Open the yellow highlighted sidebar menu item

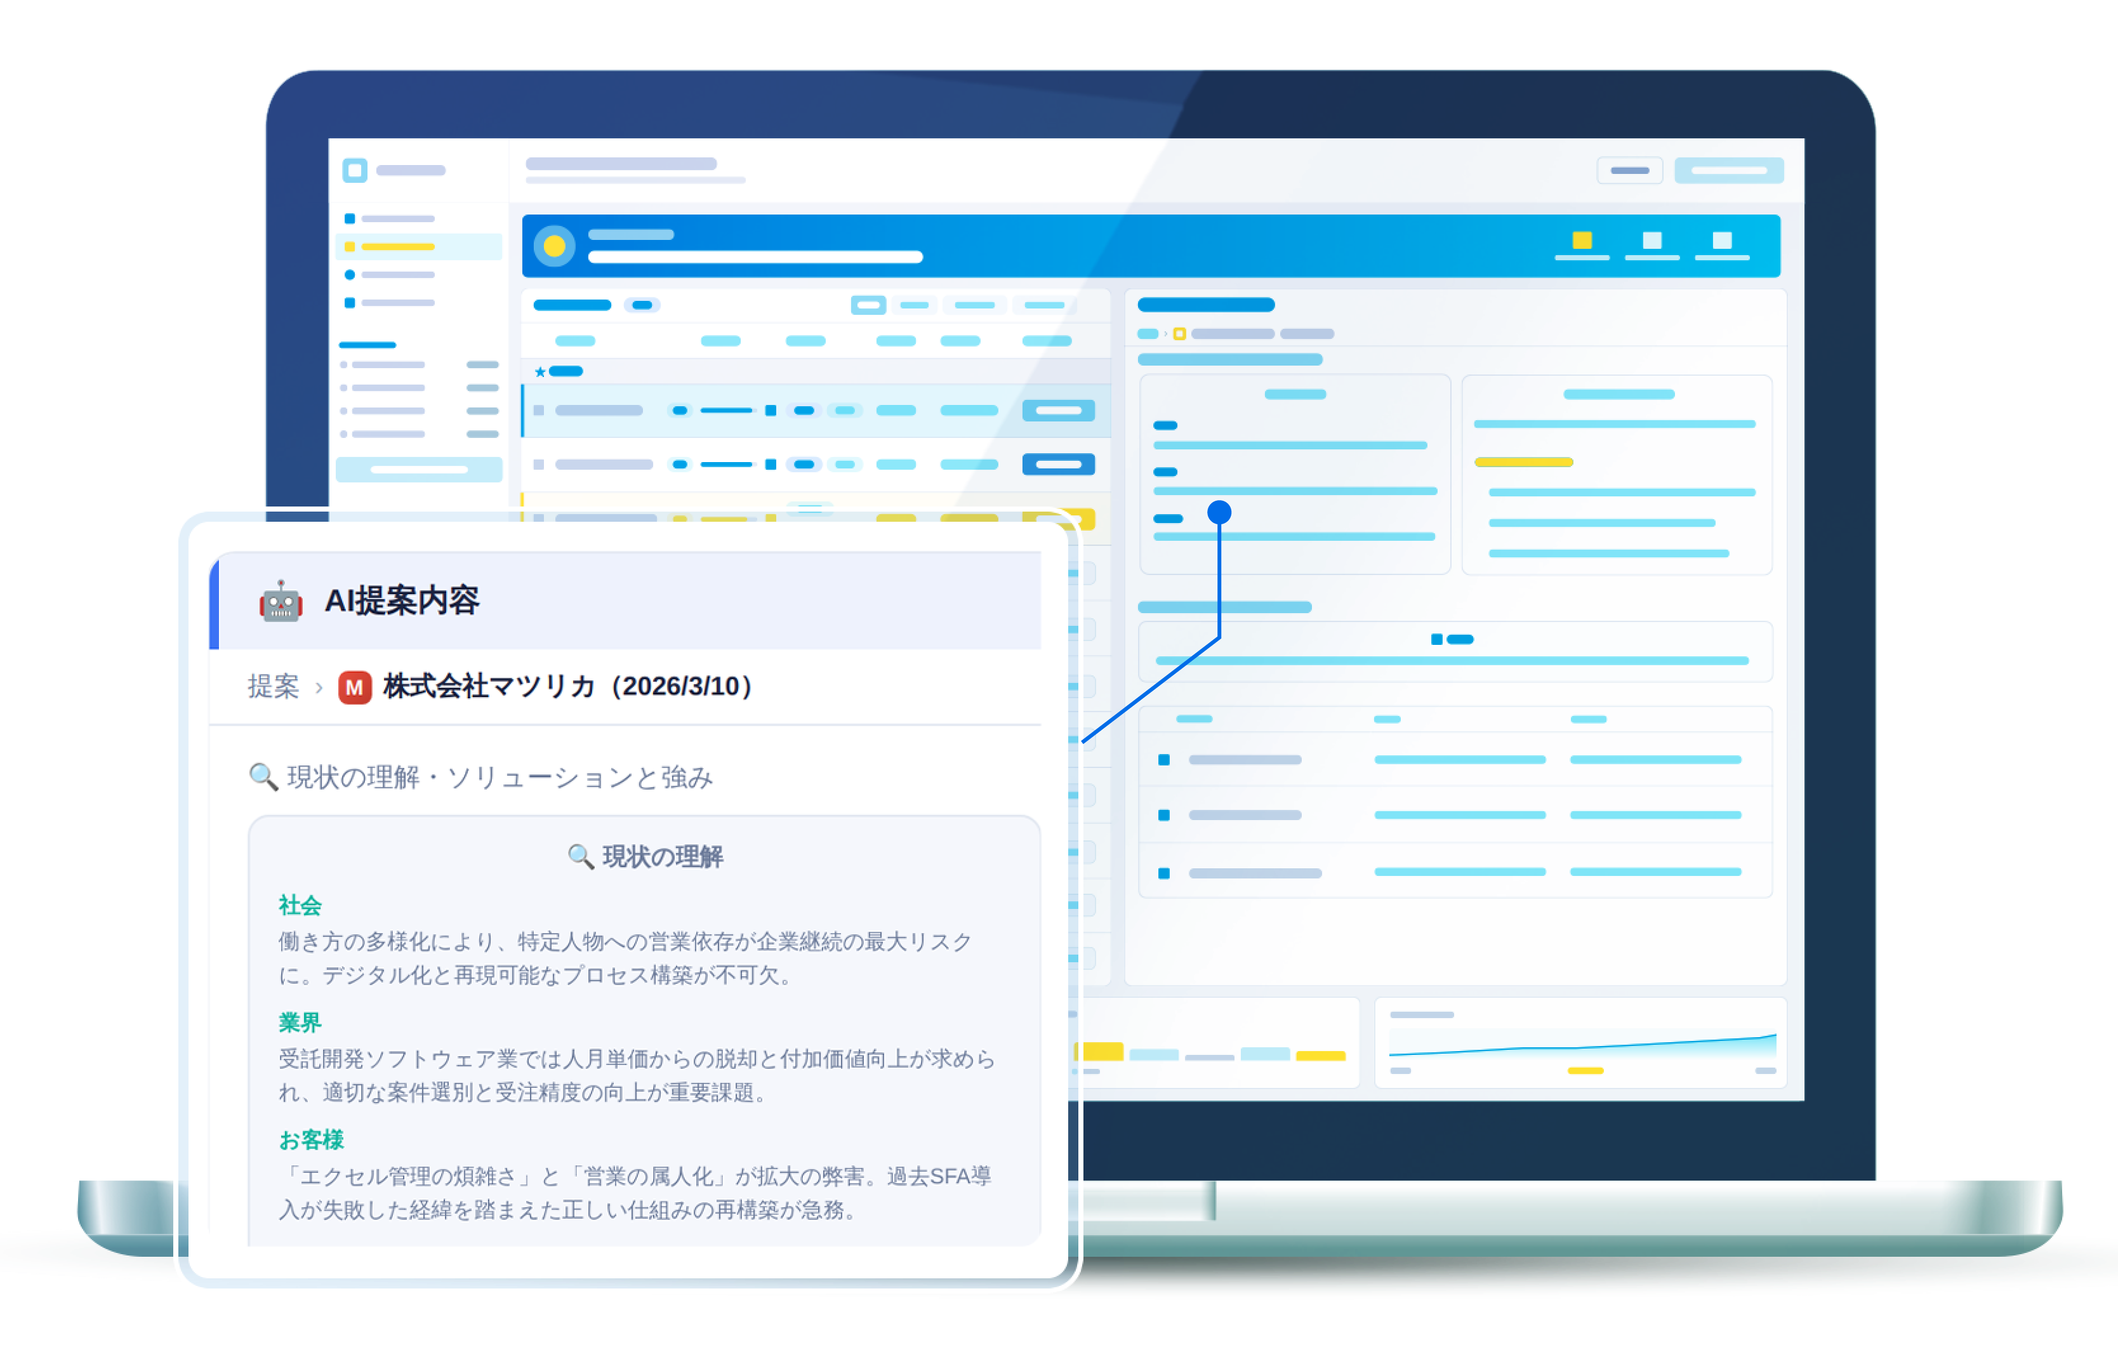tap(418, 246)
